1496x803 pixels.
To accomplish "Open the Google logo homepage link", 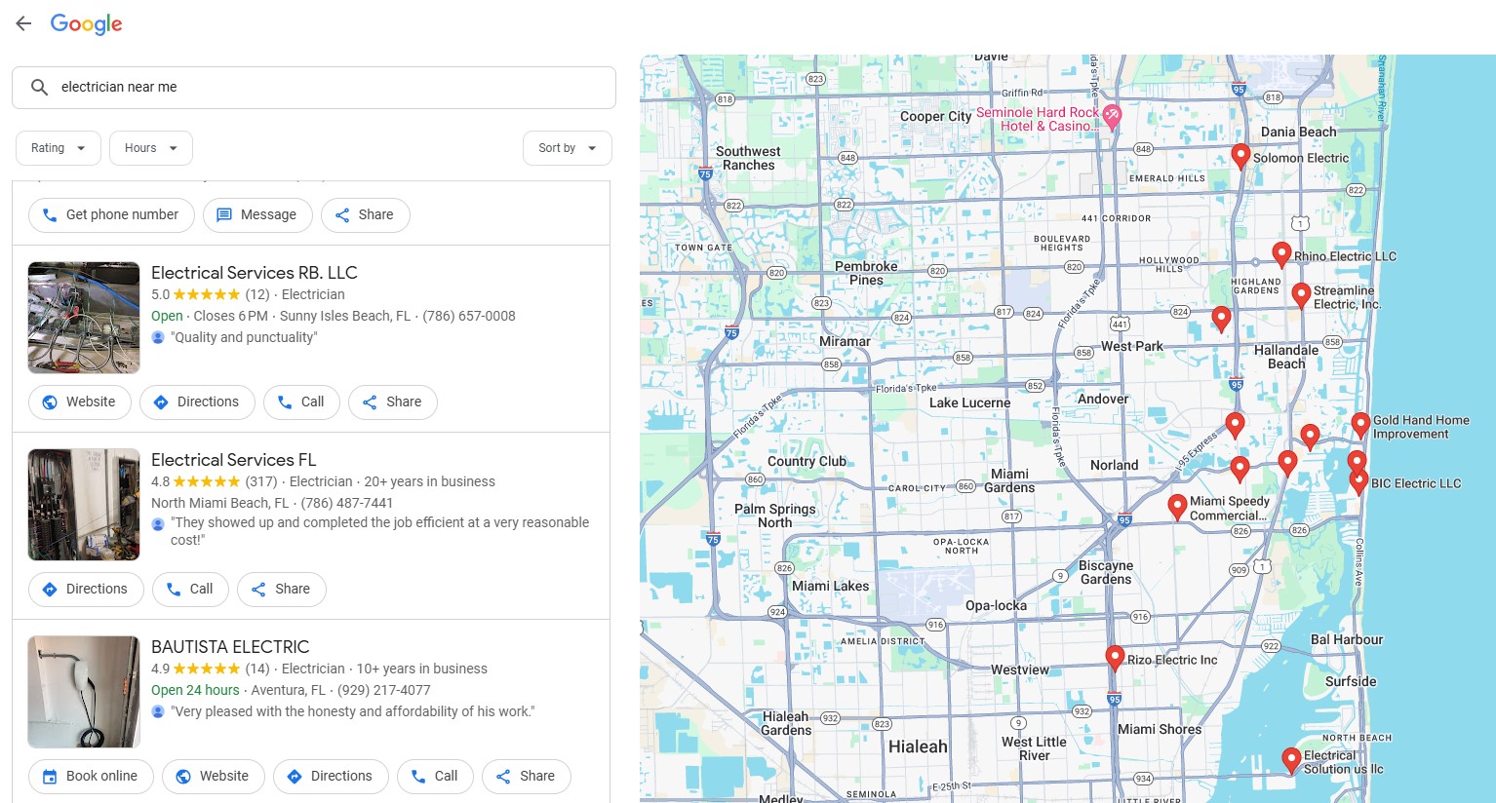I will coord(87,24).
